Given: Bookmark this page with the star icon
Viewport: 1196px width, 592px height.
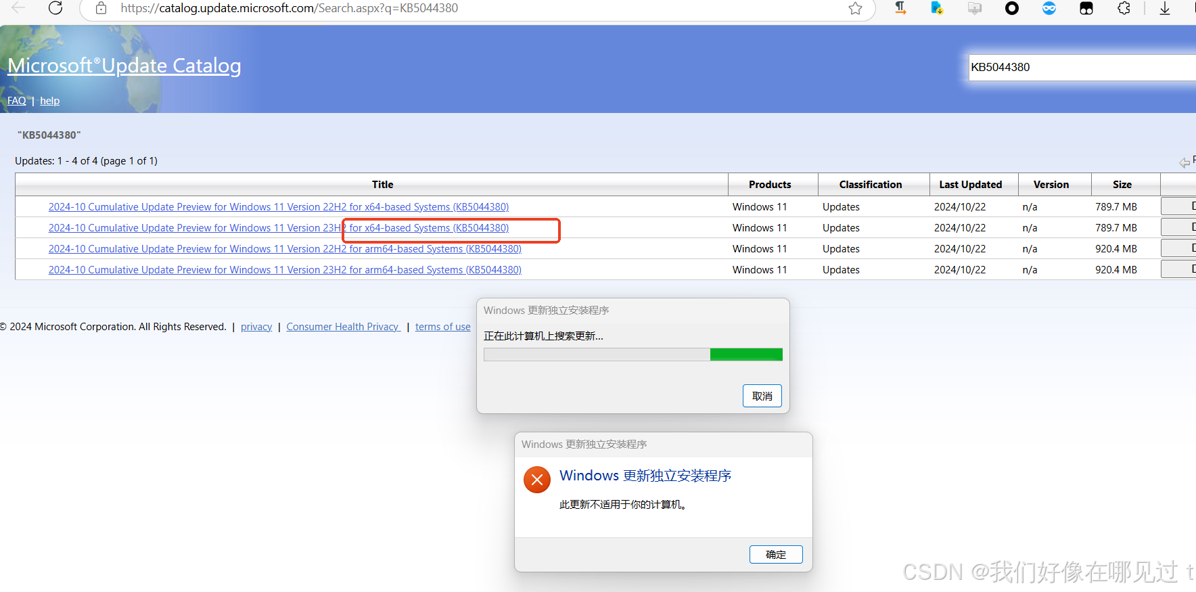Looking at the screenshot, I should point(855,8).
